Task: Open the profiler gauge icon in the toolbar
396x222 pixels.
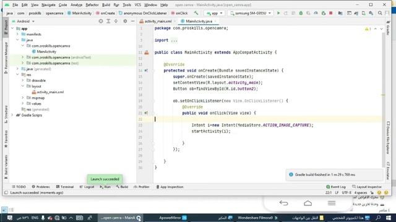Action: point(316,13)
